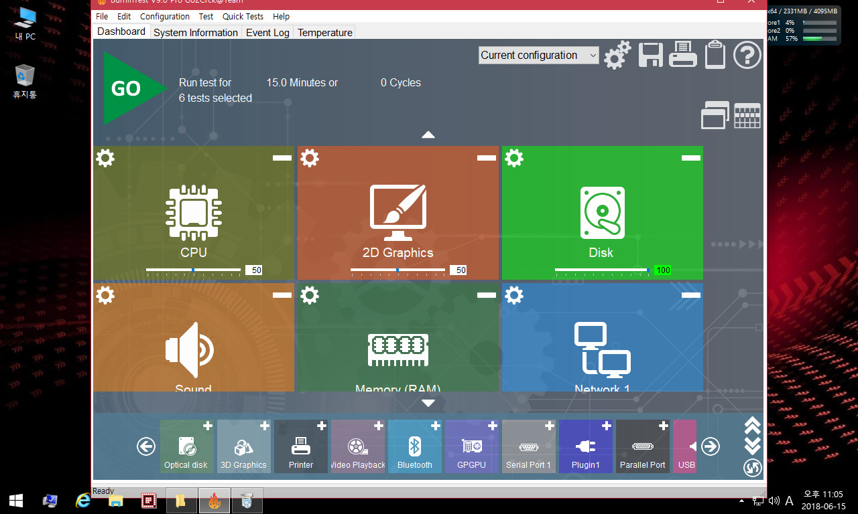Image resolution: width=858 pixels, height=514 pixels.
Task: Click the 15.0 Minutes duration text
Action: [302, 83]
